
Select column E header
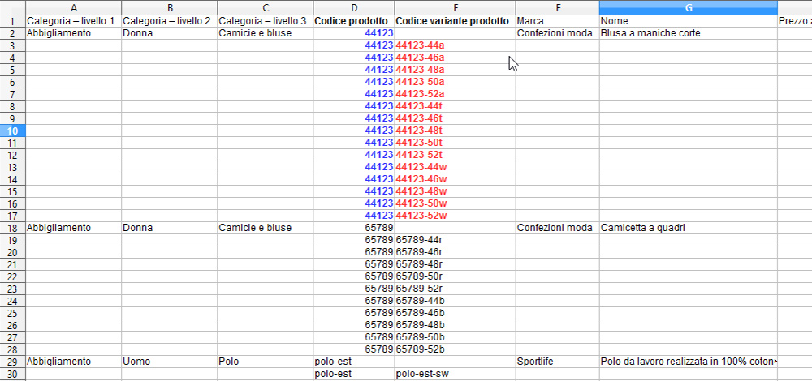pos(455,8)
